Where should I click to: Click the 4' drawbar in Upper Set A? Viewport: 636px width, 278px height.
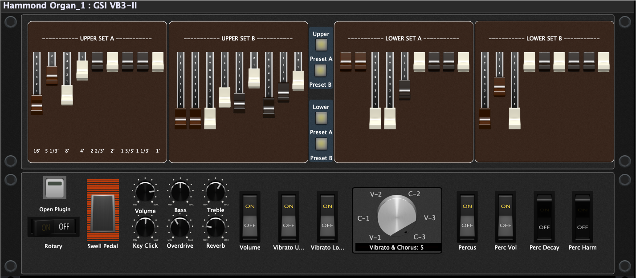click(82, 70)
